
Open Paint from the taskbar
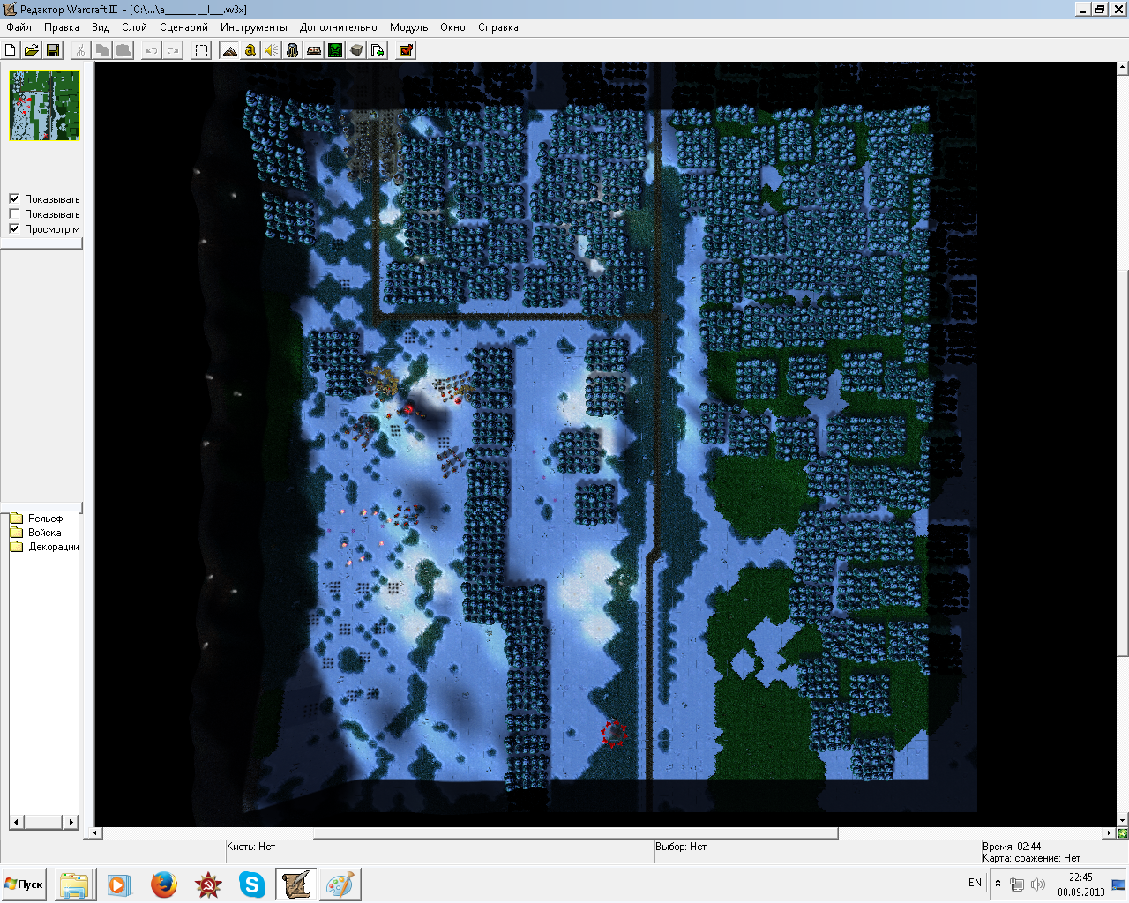340,884
